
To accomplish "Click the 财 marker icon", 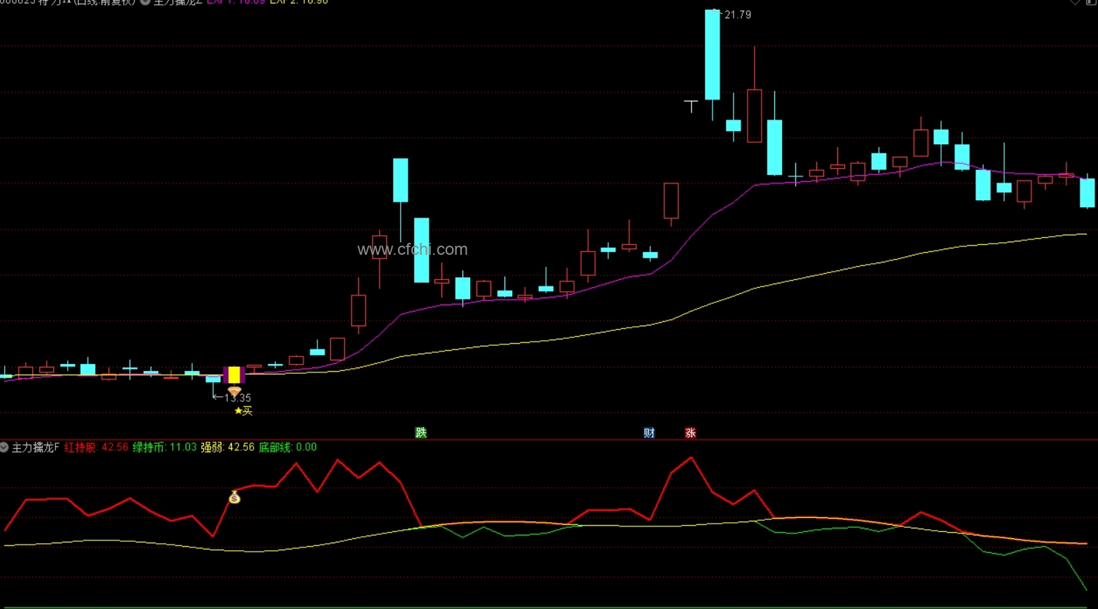I will (x=649, y=433).
